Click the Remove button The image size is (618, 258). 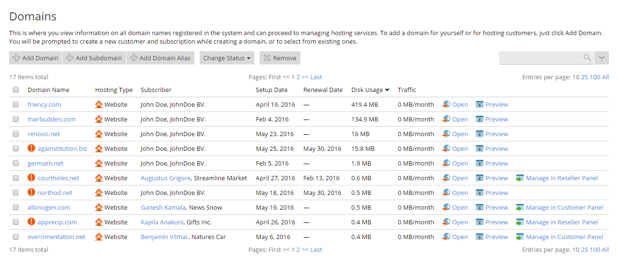point(280,58)
